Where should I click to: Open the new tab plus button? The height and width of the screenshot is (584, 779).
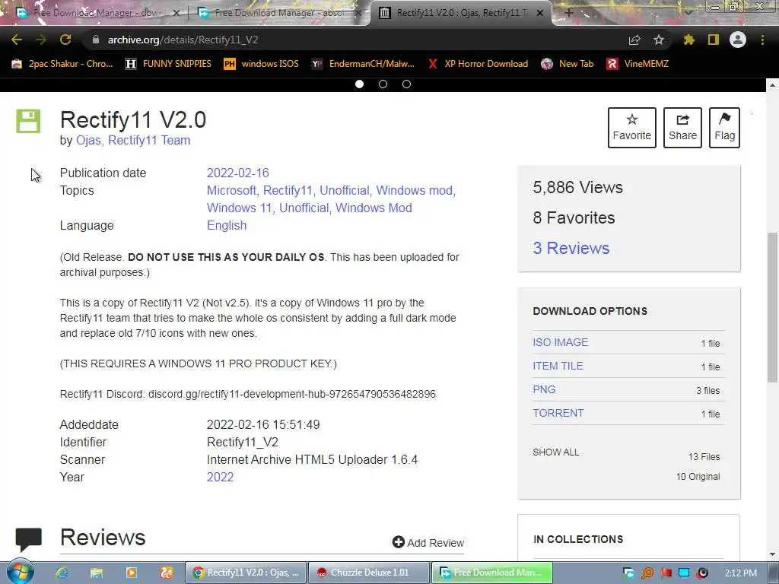[x=569, y=13]
